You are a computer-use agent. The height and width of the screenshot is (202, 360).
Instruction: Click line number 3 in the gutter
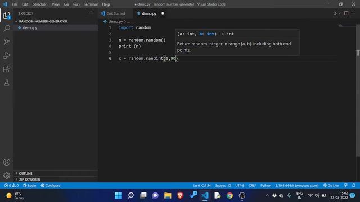pyautogui.click(x=110, y=40)
